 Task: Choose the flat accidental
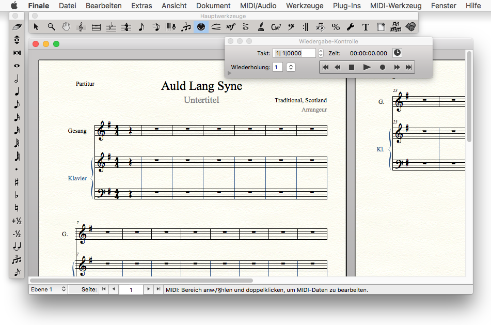[17, 195]
